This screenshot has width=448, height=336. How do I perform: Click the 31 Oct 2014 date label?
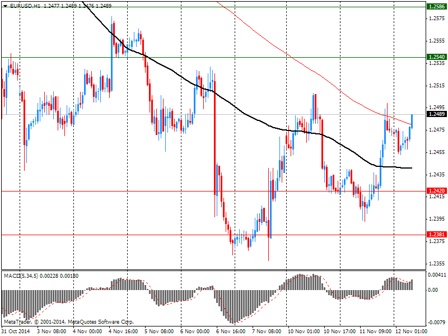[x=16, y=331]
